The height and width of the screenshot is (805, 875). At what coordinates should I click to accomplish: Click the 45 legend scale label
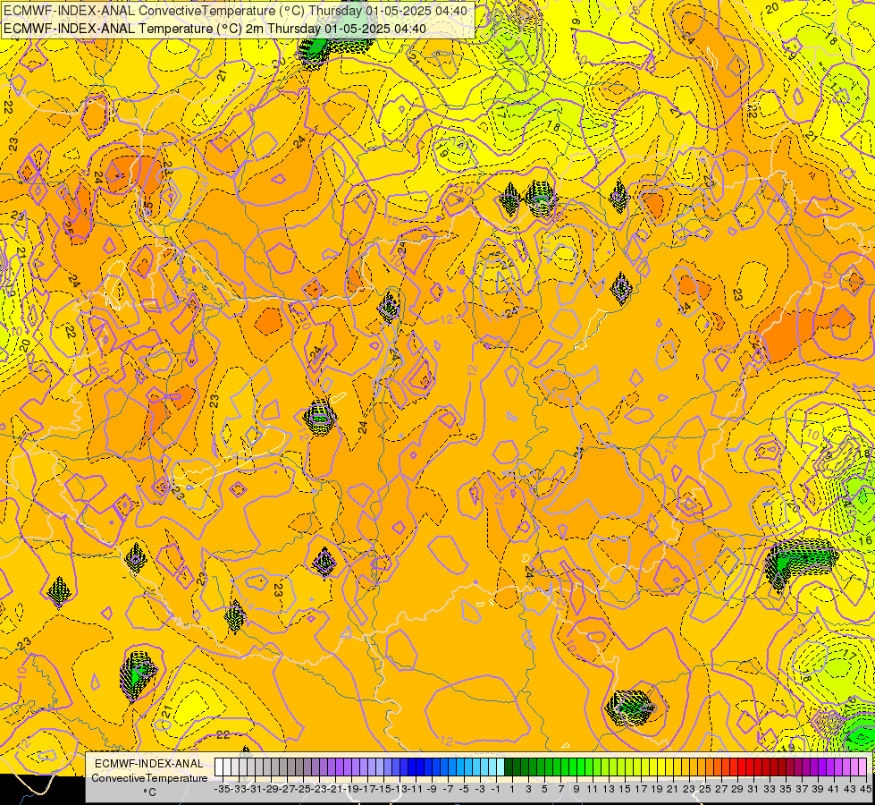(866, 789)
